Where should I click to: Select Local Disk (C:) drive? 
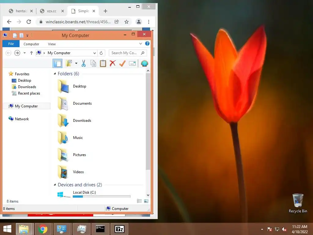pyautogui.click(x=94, y=194)
